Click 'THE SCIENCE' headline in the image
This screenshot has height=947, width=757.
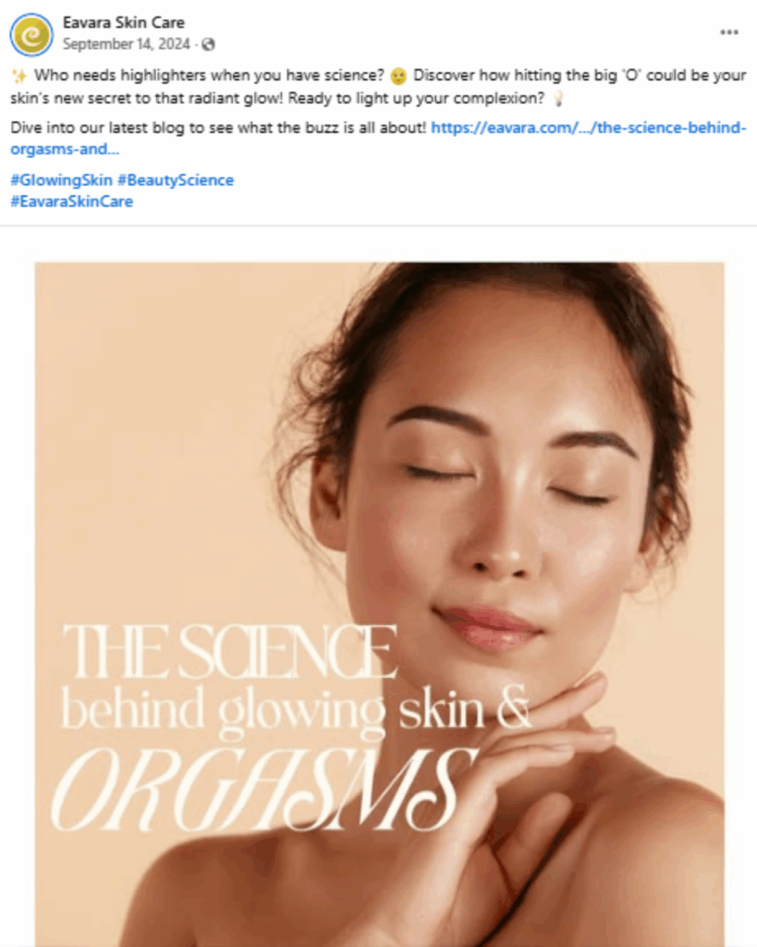[x=230, y=651]
